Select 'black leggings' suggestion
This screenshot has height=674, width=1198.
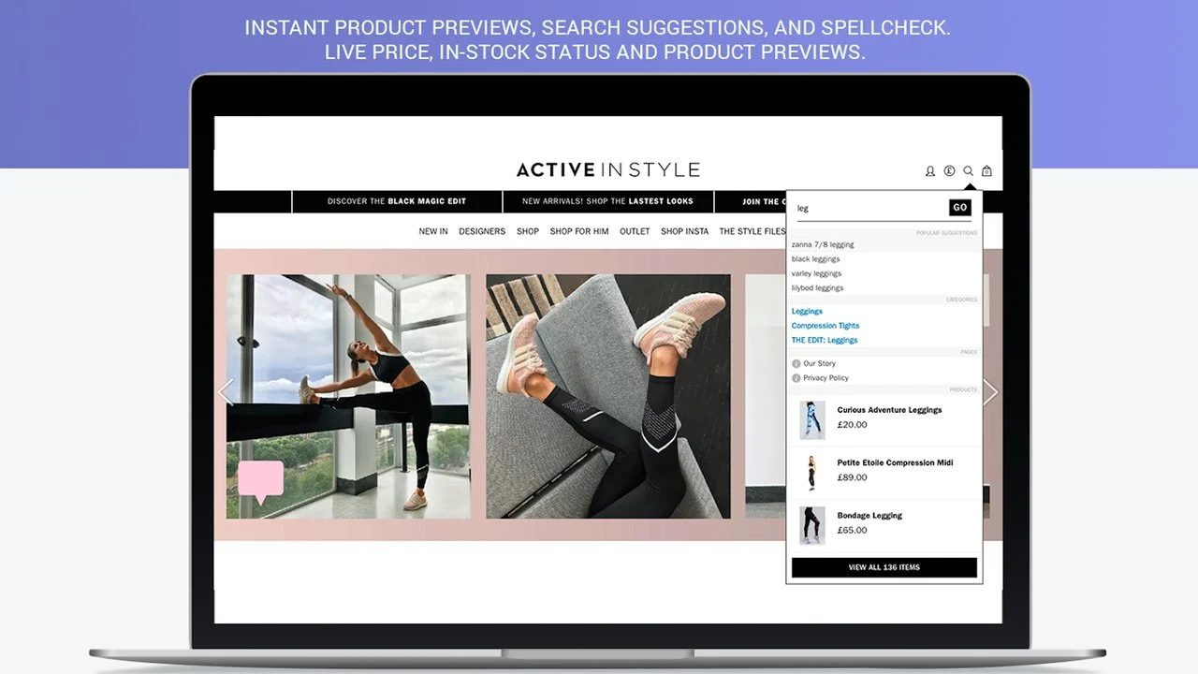(x=816, y=259)
